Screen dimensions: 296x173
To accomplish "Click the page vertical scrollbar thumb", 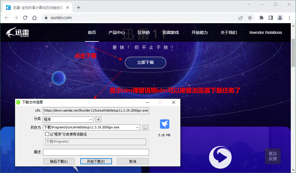I will 293,53.
